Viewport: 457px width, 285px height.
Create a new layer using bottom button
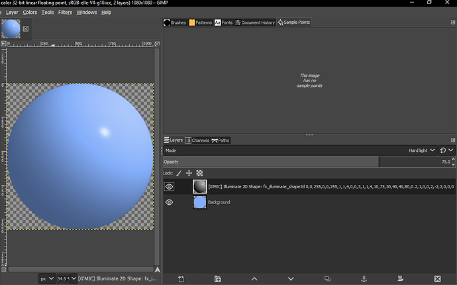coord(181,278)
